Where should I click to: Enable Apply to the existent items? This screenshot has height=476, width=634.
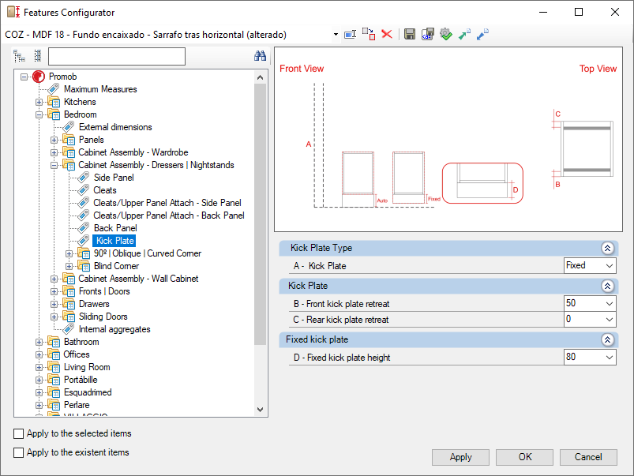19,452
